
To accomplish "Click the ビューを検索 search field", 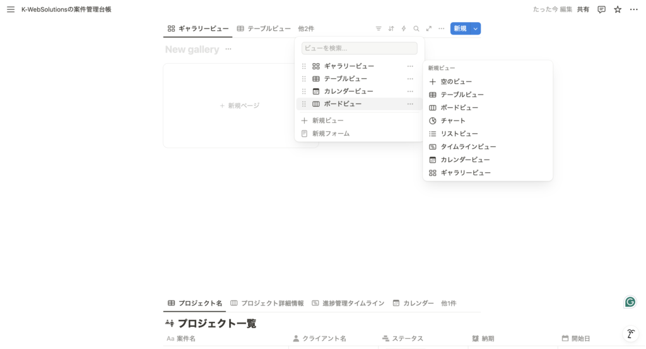I will [360, 48].
